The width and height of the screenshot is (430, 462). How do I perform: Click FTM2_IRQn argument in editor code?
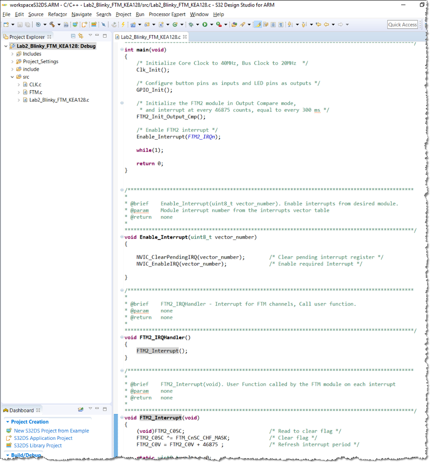tap(201, 137)
